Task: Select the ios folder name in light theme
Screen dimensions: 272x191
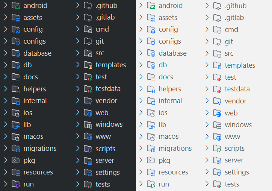Action: 163,113
